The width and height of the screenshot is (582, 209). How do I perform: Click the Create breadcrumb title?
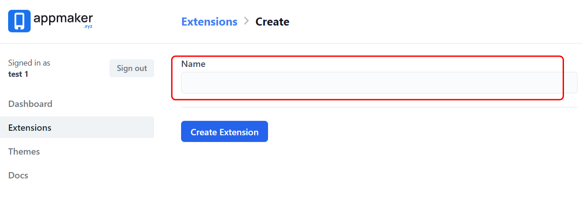[x=272, y=22]
